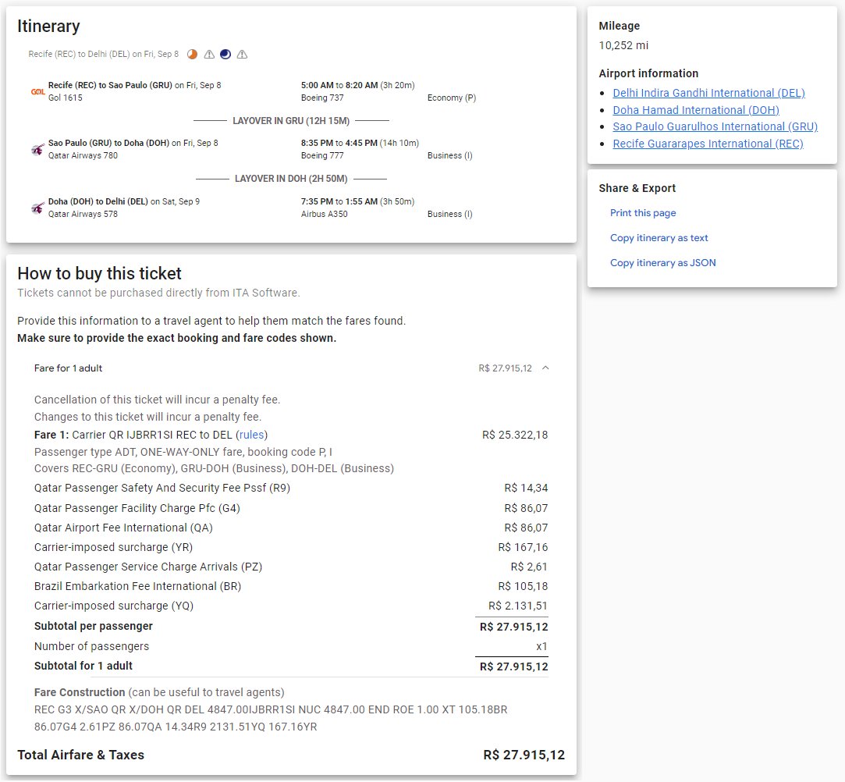
Task: Click the 'Gol 1615' flight number
Action: [66, 98]
